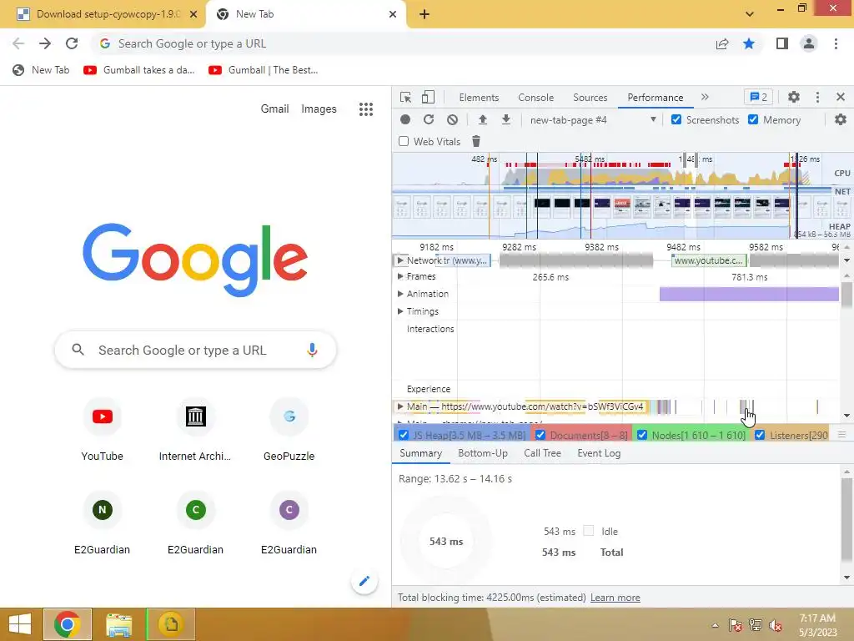Open the tab search chevron in title bar
854x641 pixels.
point(750,14)
